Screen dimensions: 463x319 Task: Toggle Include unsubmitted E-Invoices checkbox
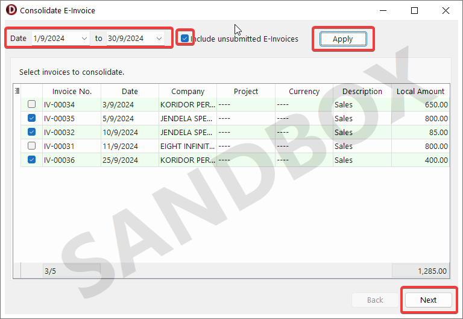[x=185, y=39]
